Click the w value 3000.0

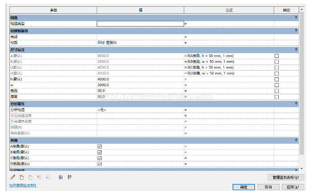pyautogui.click(x=103, y=85)
